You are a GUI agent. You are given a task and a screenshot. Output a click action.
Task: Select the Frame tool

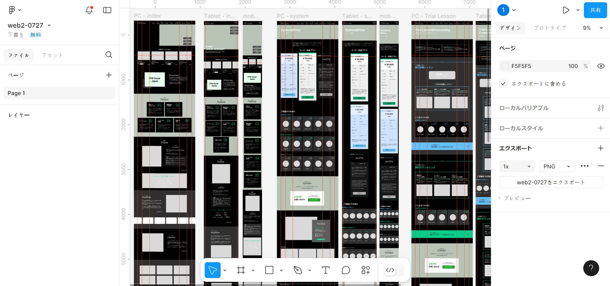pos(241,270)
